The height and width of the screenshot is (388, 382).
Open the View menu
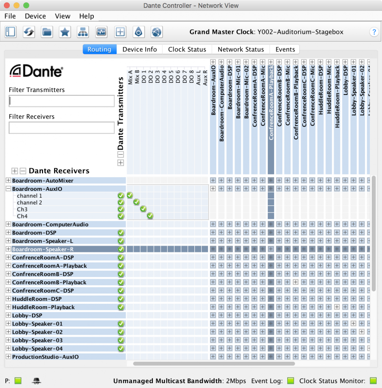coord(62,16)
